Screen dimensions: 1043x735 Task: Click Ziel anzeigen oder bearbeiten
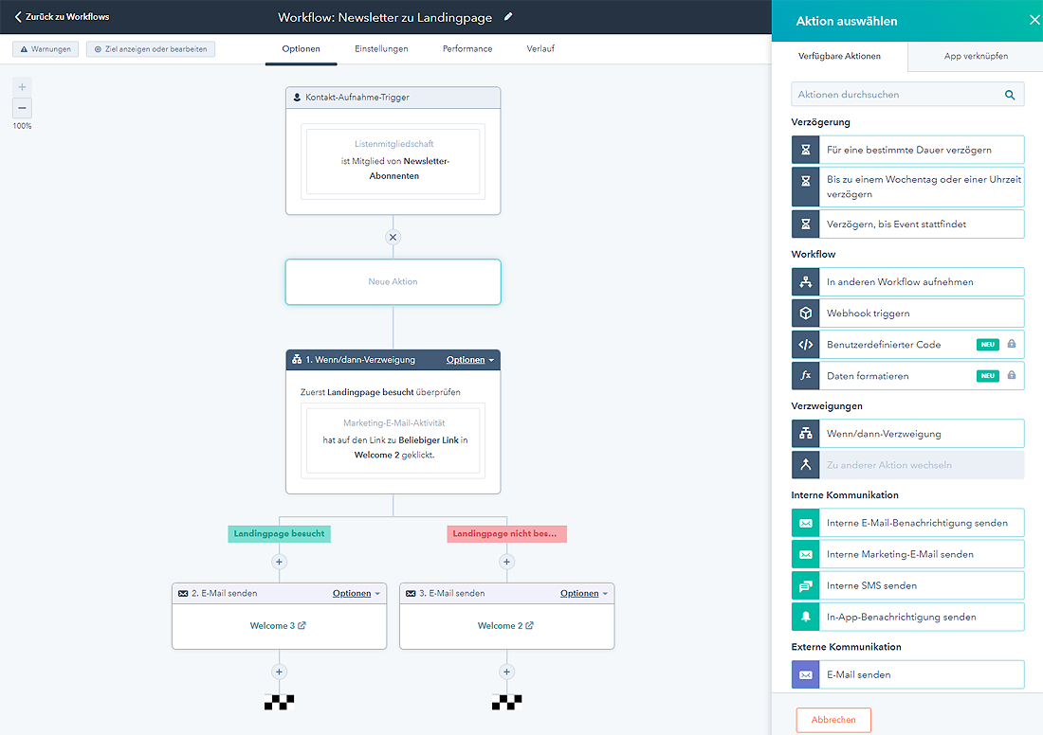point(151,49)
